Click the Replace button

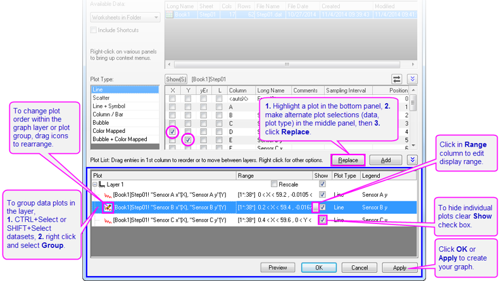(347, 160)
